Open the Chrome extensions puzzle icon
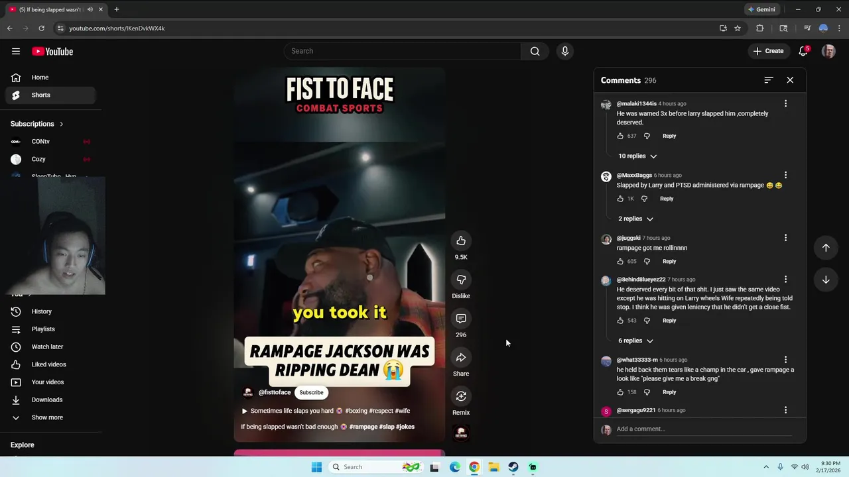Viewport: 849px width, 477px height. click(x=760, y=28)
